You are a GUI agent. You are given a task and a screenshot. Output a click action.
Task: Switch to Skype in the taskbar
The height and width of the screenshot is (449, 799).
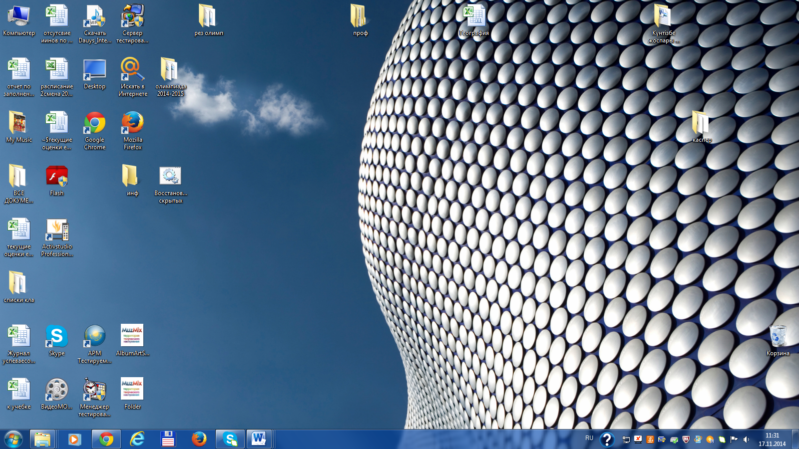(x=230, y=440)
